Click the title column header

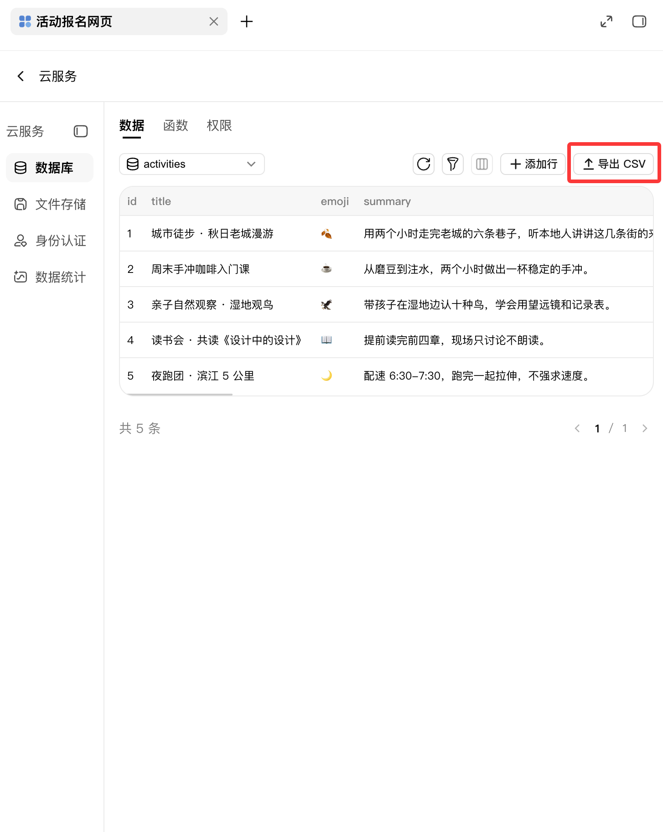coord(161,201)
